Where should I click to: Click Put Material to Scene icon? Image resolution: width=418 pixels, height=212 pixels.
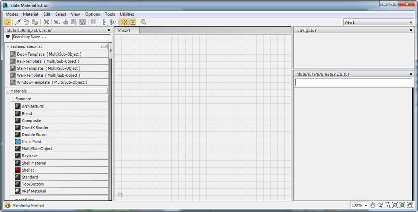pyautogui.click(x=26, y=22)
